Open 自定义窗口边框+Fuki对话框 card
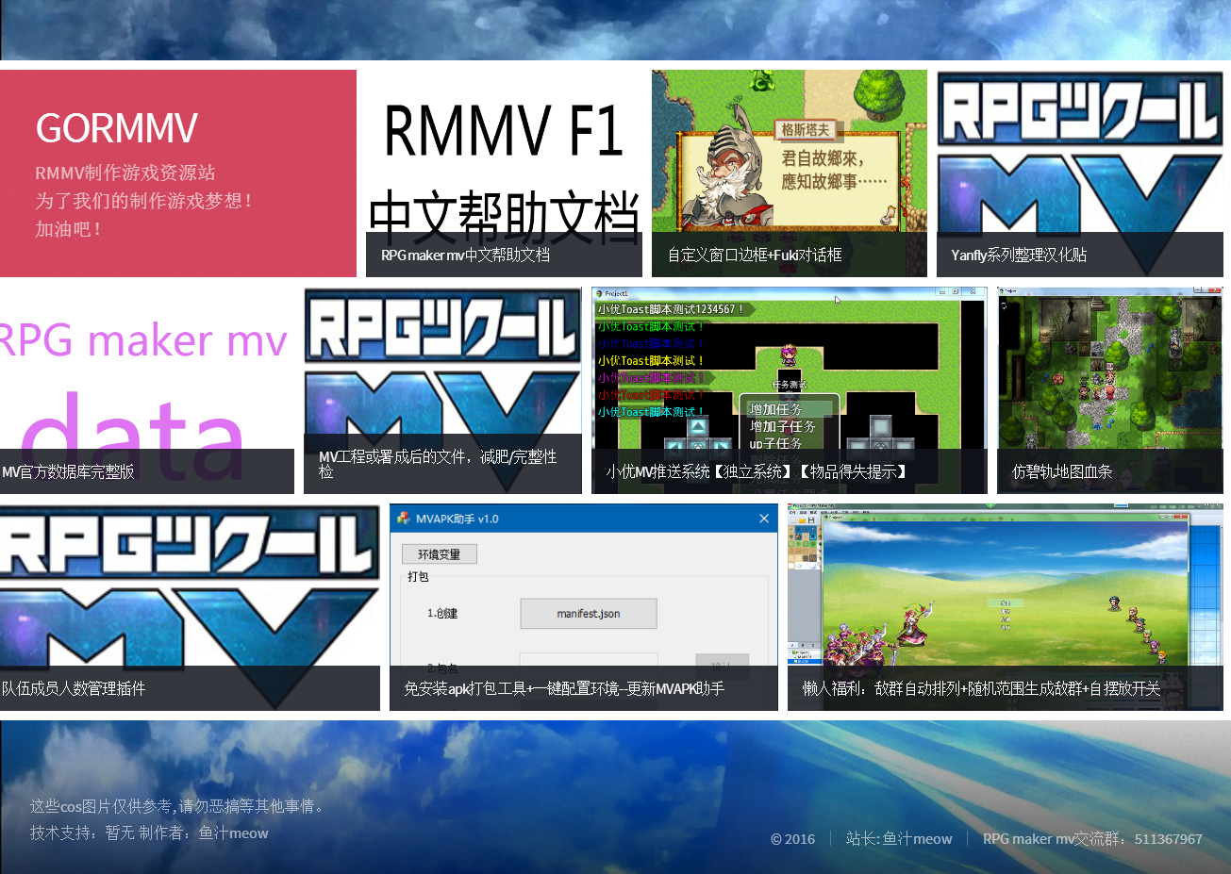 point(790,173)
